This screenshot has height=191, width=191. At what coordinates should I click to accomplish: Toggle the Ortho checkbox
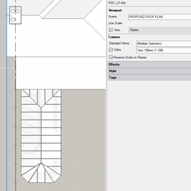(x=111, y=50)
